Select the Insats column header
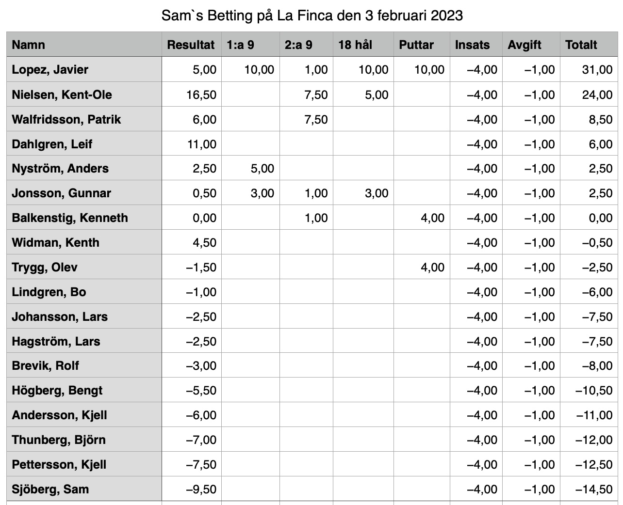The height and width of the screenshot is (505, 623). [476, 45]
